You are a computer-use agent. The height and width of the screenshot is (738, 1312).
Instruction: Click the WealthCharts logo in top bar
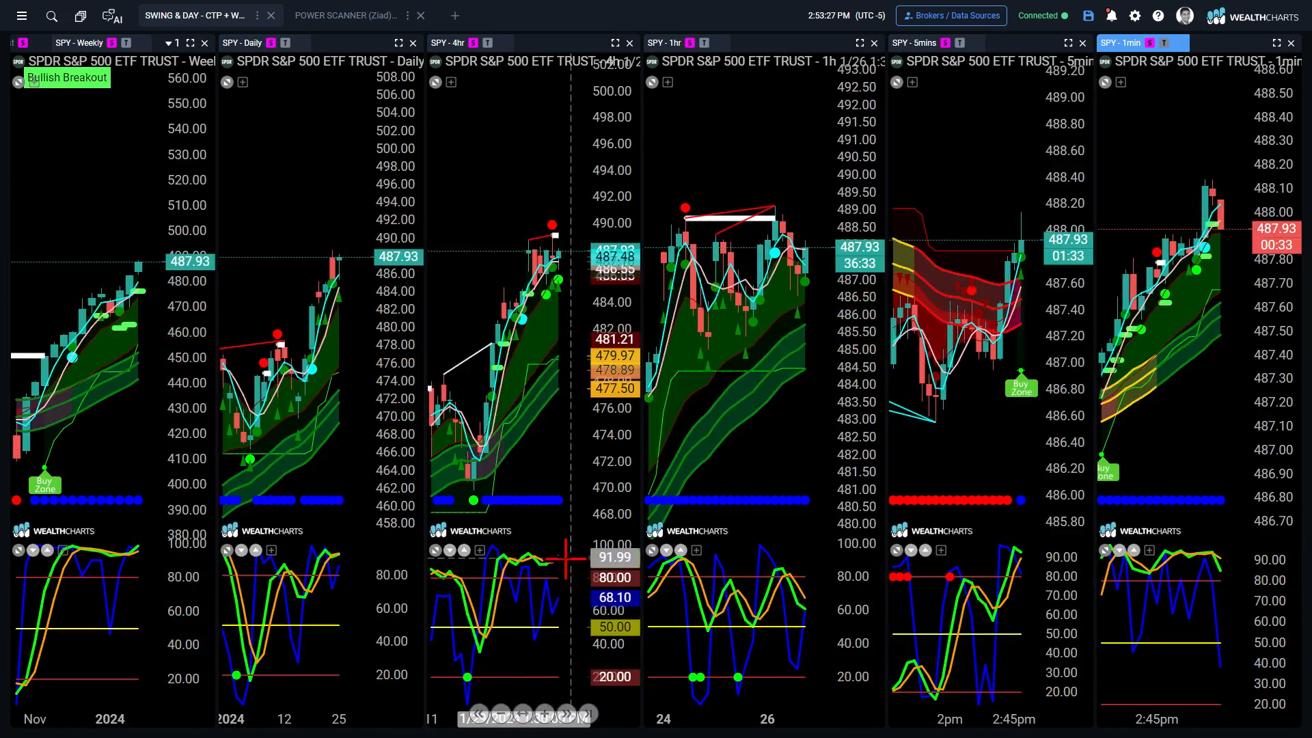click(1253, 16)
